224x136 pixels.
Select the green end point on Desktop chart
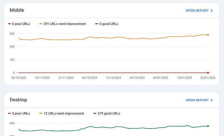click(208, 126)
